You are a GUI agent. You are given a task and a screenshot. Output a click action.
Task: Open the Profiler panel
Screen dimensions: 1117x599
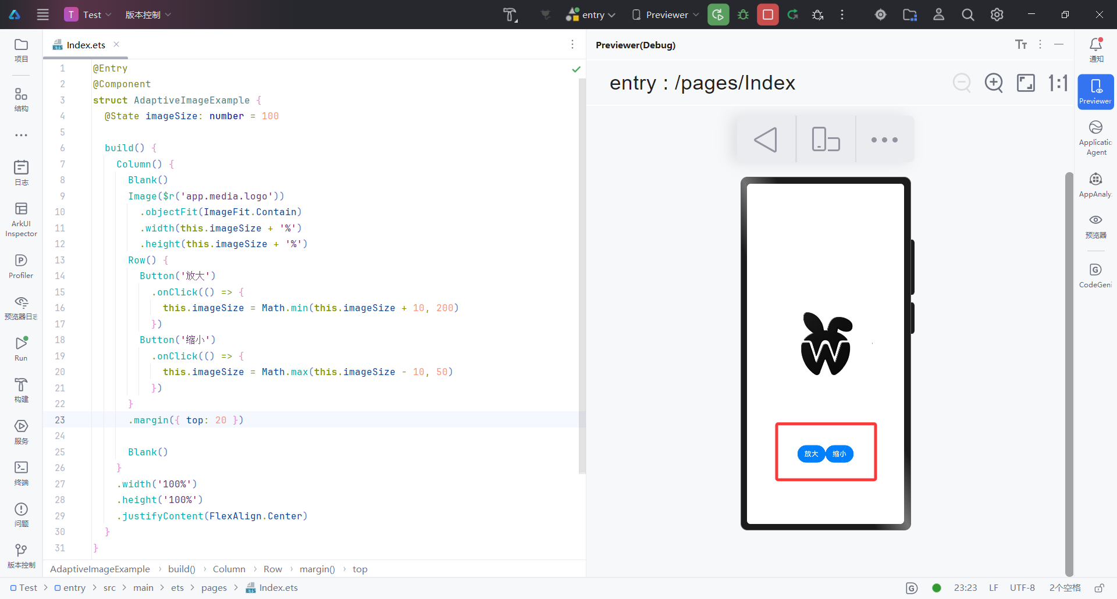[21, 266]
